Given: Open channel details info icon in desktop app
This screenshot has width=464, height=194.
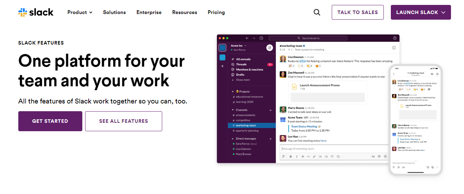Looking at the screenshot, I should 394,48.
